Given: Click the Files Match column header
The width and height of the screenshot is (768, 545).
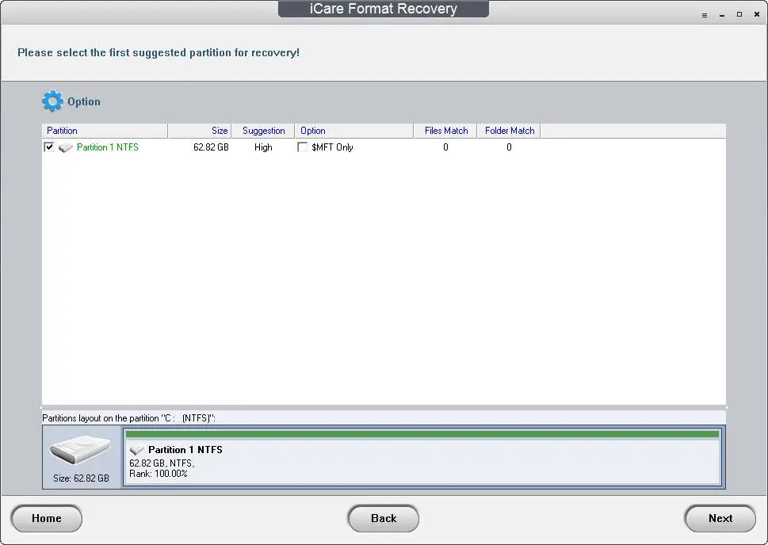Looking at the screenshot, I should pos(445,131).
